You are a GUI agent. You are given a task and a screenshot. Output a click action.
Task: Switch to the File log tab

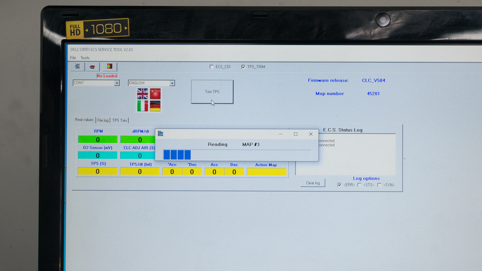click(x=103, y=120)
